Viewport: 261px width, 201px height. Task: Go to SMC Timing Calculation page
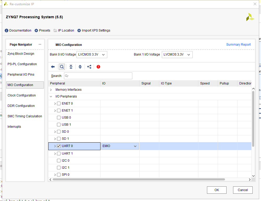point(25,116)
